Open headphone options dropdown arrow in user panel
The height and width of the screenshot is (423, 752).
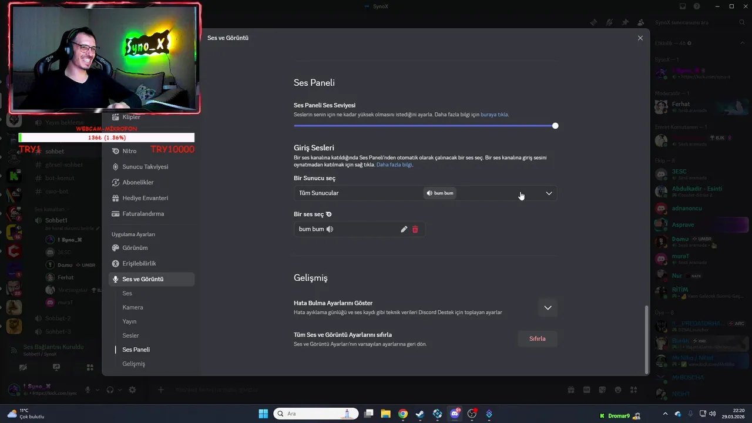(119, 390)
